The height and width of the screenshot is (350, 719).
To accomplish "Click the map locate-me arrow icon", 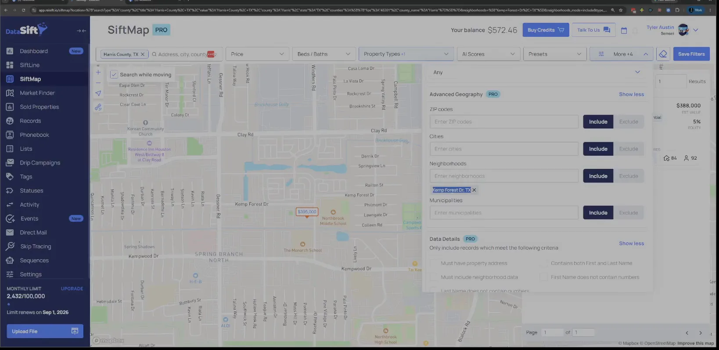I will [x=98, y=93].
